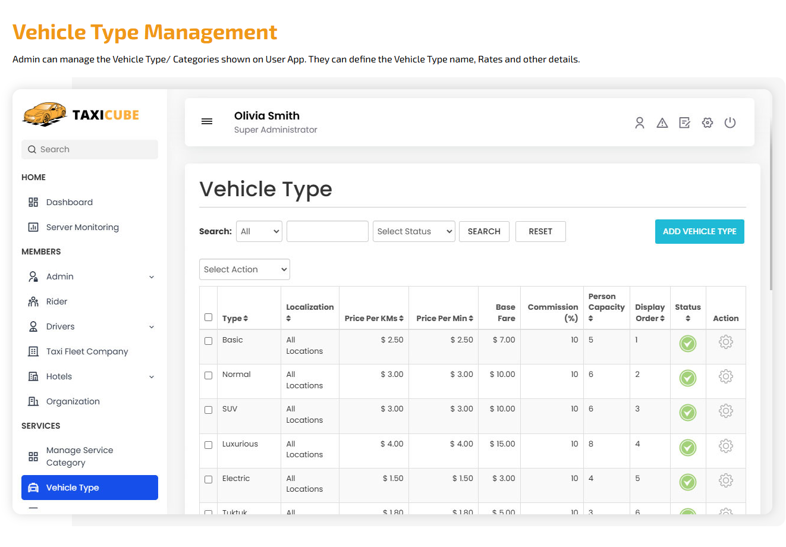Click the ADD VEHICLE TYPE button

pyautogui.click(x=700, y=231)
